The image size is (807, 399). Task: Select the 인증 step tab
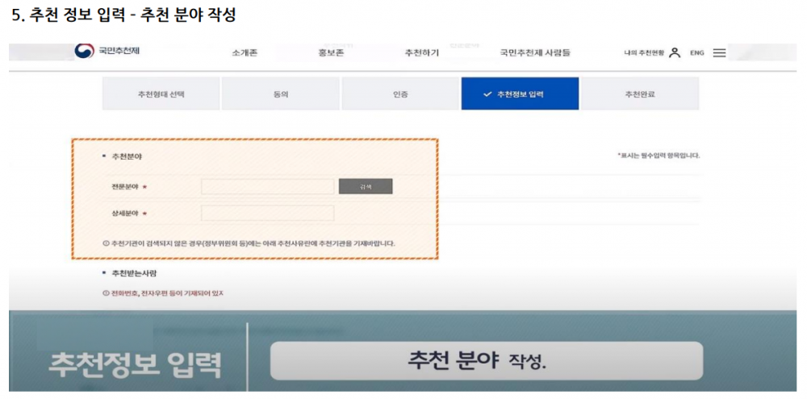[400, 94]
